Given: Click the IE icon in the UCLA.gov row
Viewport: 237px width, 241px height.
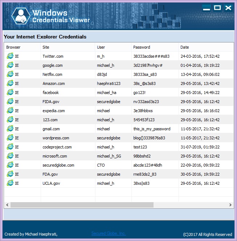Looking at the screenshot, I should tap(10, 183).
